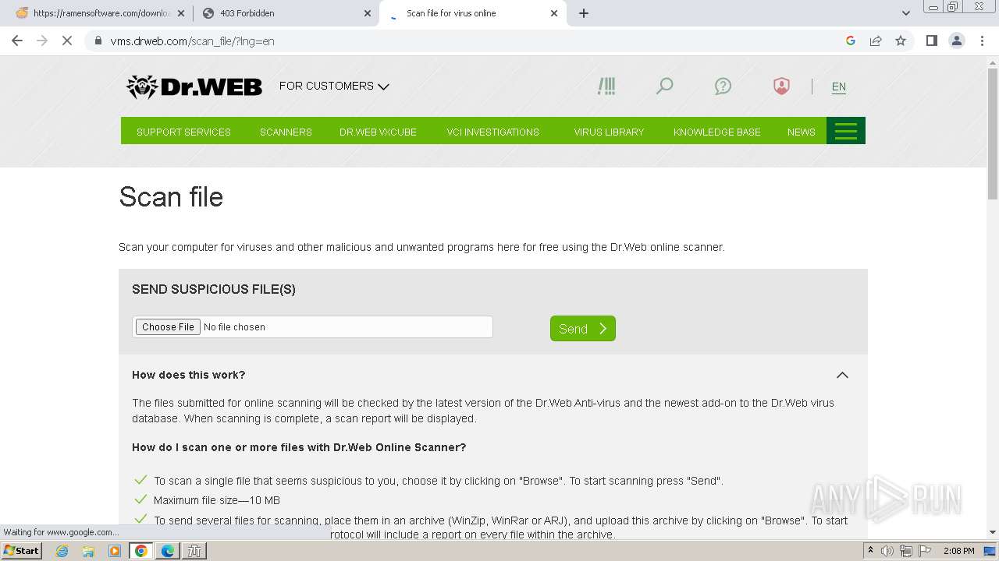Open tab search dropdown arrow

coord(906,13)
